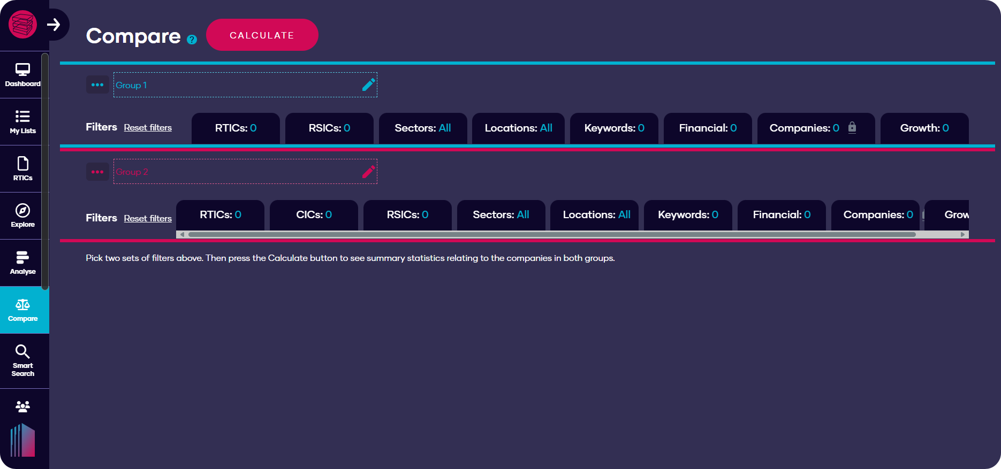Viewport: 1001px width, 469px height.
Task: Open the Analyse section icon
Action: coord(22,263)
